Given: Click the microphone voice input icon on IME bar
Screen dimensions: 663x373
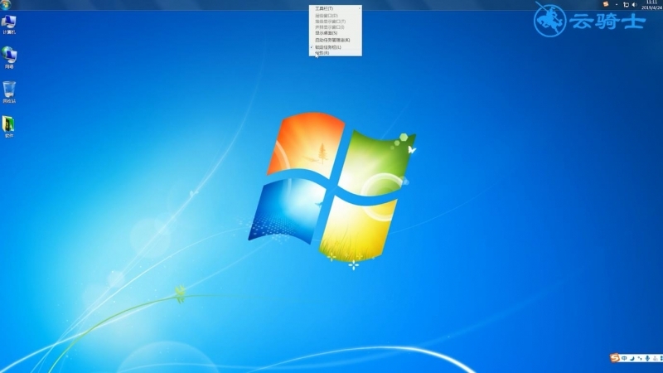Looking at the screenshot, I should 647,358.
